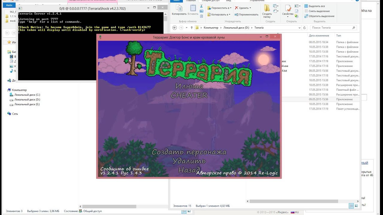Click the paste shortcut icon in clipboard group
Screen dimensions: 383x215
[x=201, y=16]
